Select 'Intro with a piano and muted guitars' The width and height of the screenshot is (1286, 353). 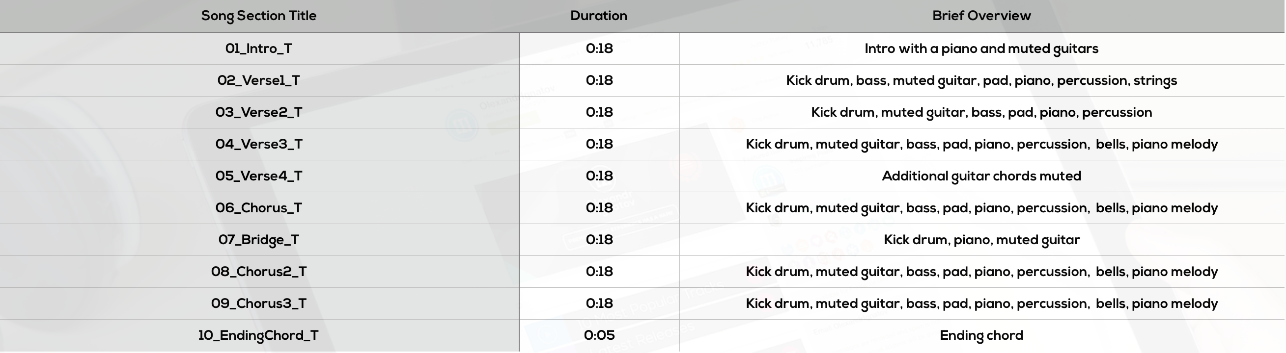click(x=981, y=49)
